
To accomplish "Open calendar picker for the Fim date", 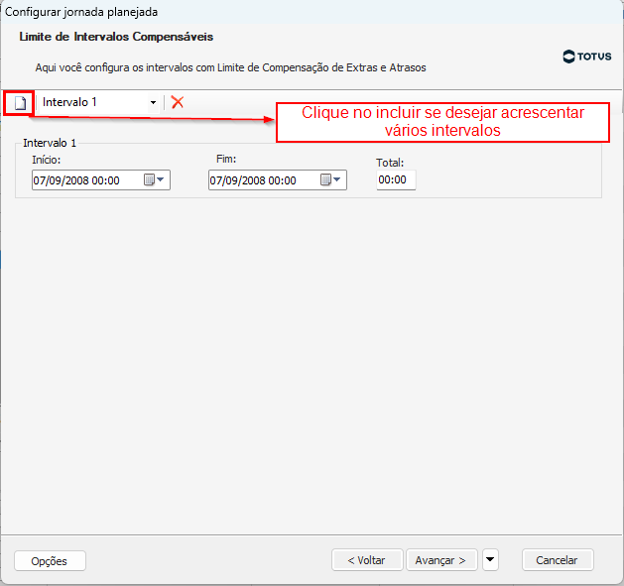I will click(330, 179).
